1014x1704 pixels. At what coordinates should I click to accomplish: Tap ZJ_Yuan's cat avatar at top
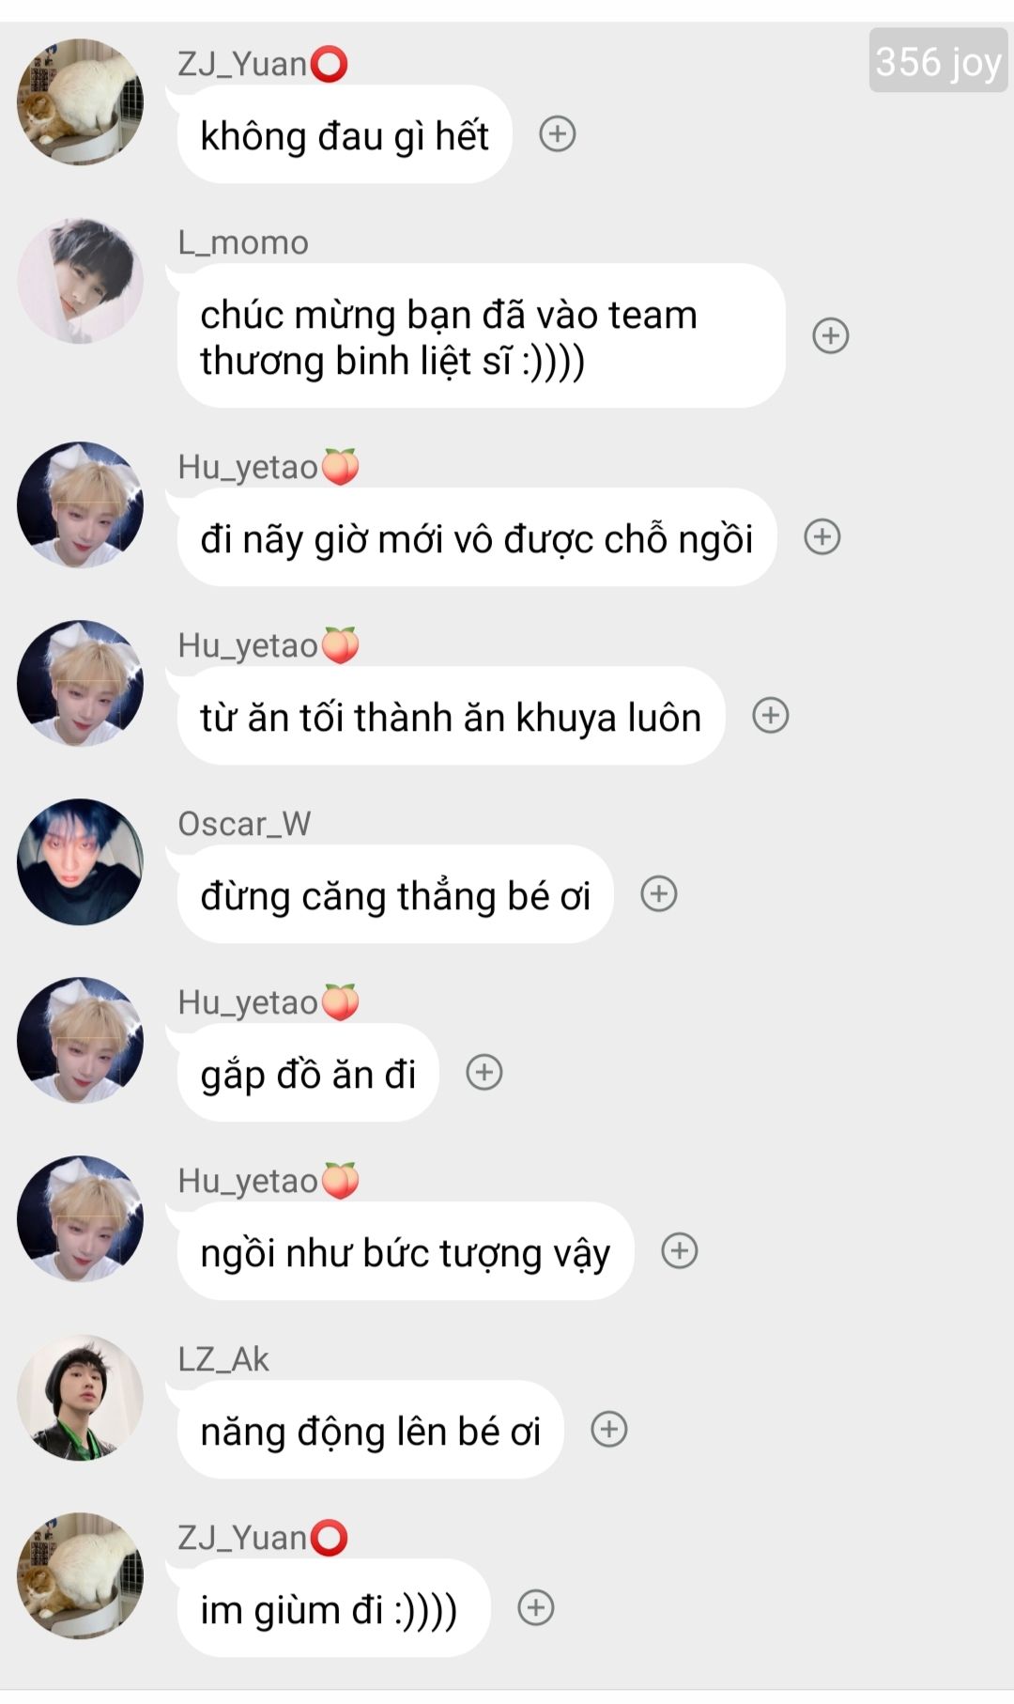81,101
